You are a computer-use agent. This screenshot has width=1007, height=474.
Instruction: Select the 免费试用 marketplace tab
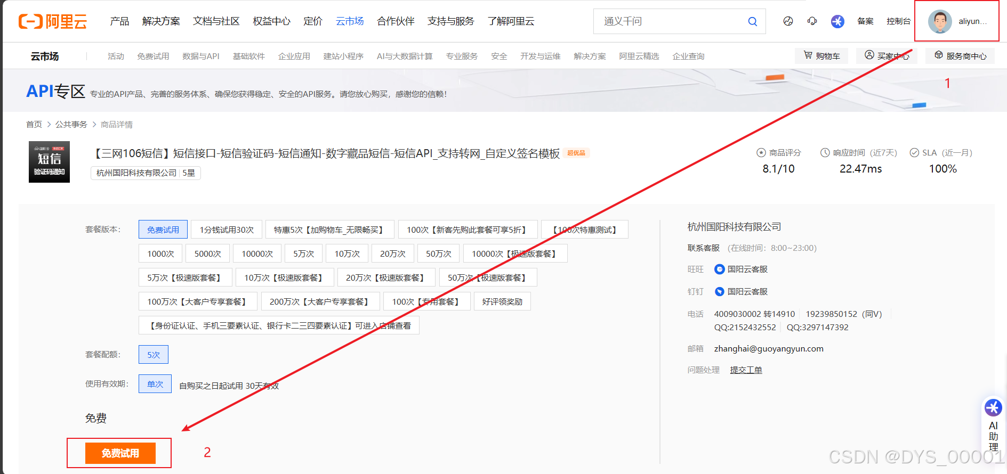point(153,56)
